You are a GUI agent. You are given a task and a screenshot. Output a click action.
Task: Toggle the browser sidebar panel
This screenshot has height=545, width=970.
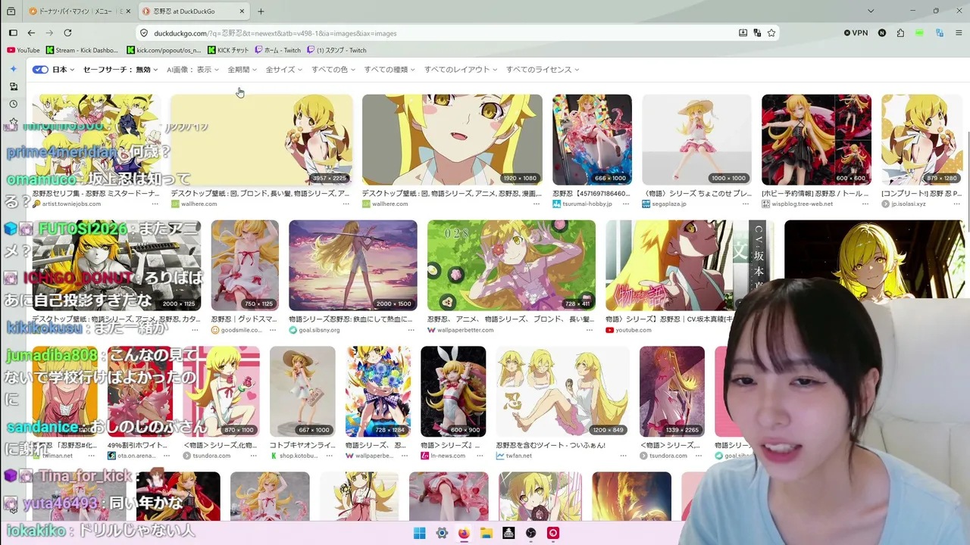[x=13, y=33]
